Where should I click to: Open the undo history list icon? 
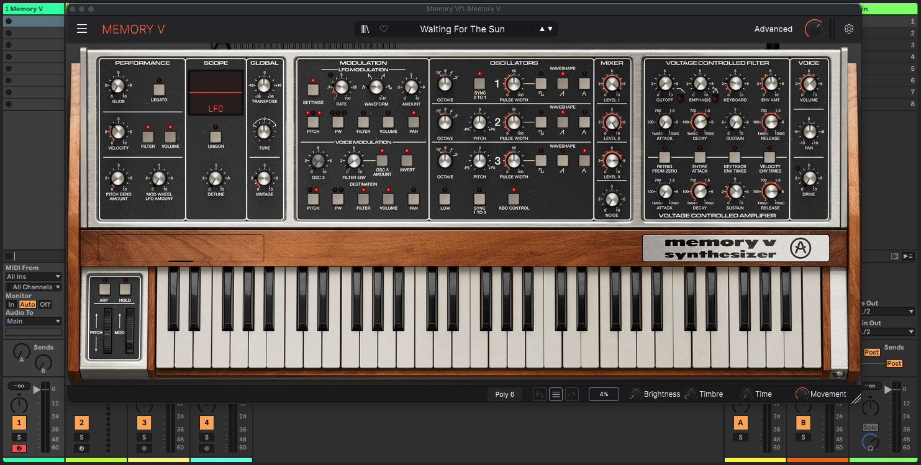click(556, 394)
